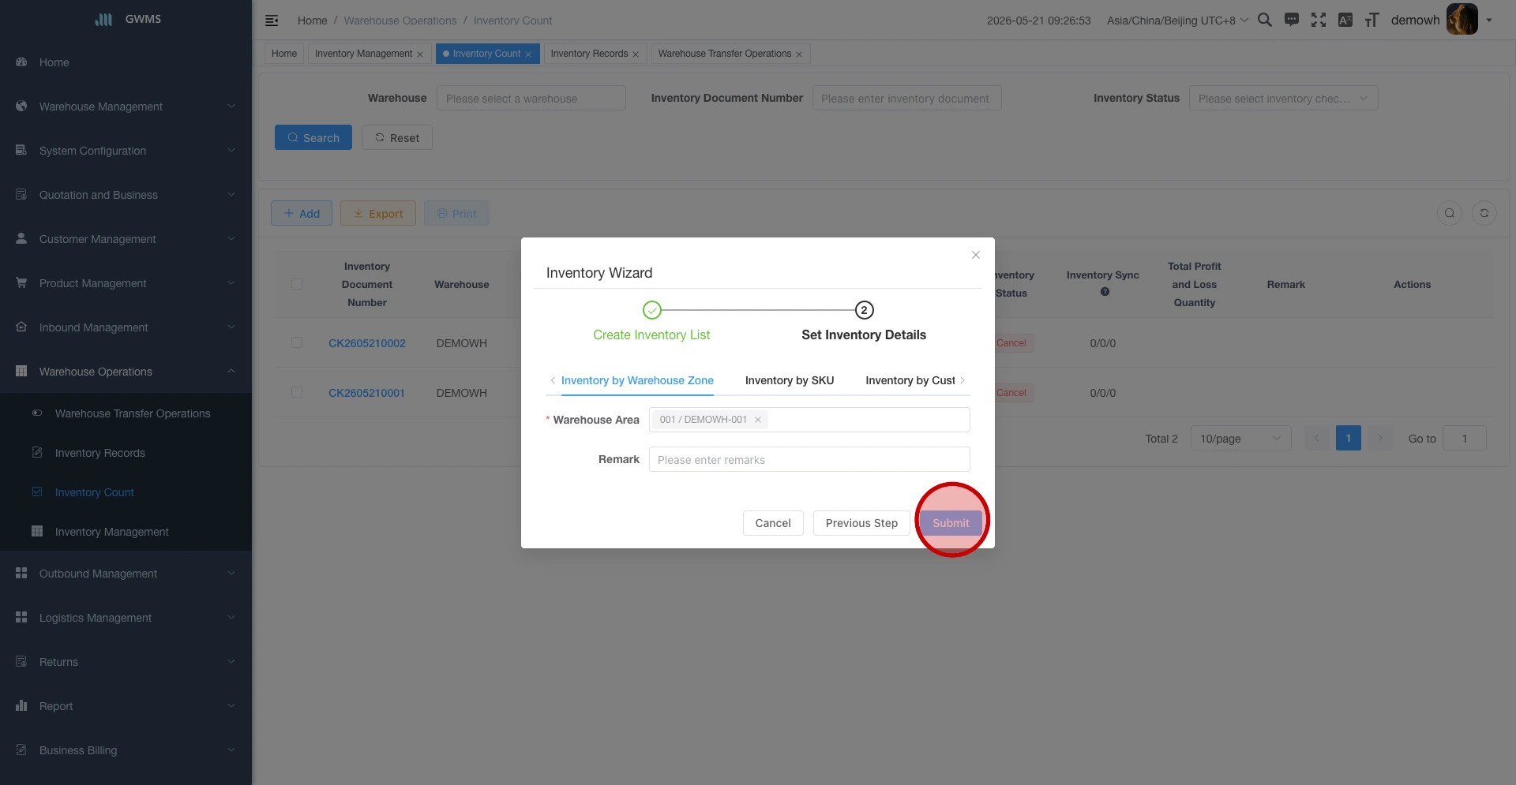Remove the 001 / DEMOWH-001 tag
The image size is (1516, 785).
pyautogui.click(x=758, y=420)
